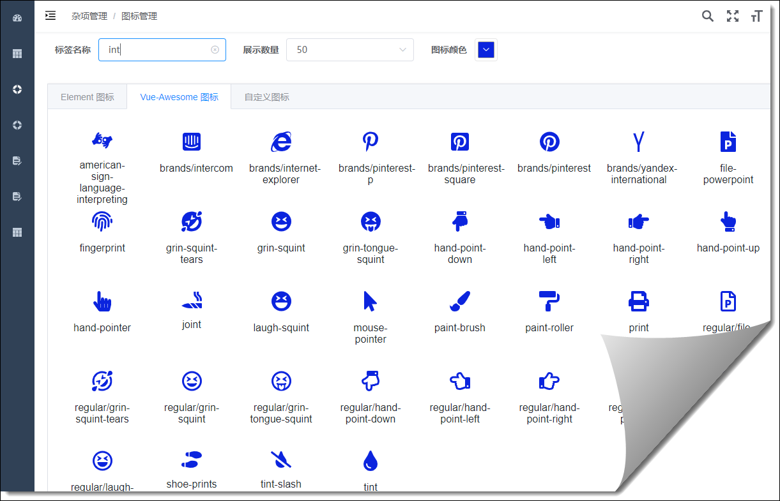
Task: Select the laugh-squint icon
Action: tap(281, 301)
